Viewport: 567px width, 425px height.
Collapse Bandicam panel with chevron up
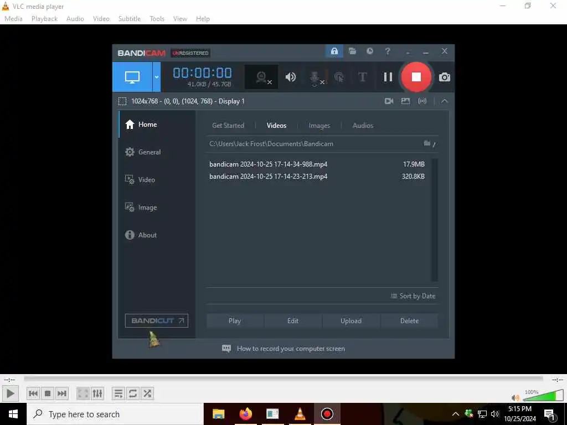click(x=445, y=101)
